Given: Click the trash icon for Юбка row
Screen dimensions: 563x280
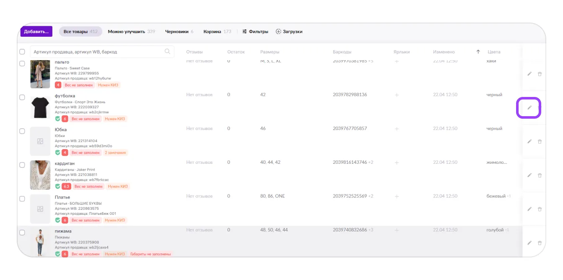Looking at the screenshot, I should tap(540, 142).
